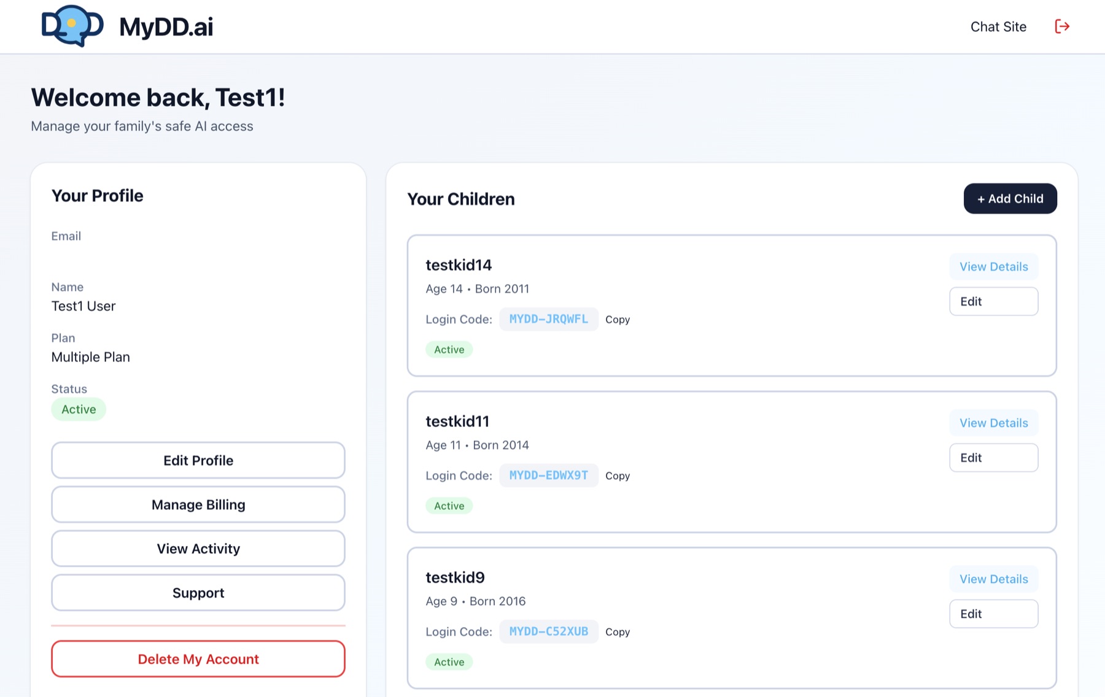View Details for testkid14

(993, 266)
